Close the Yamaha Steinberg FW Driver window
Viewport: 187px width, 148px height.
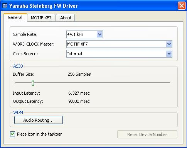click(182, 6)
